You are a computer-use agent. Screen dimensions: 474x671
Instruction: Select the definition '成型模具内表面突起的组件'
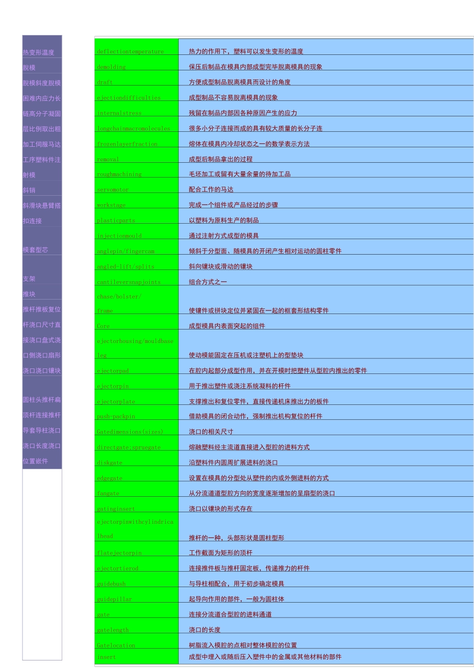227,326
